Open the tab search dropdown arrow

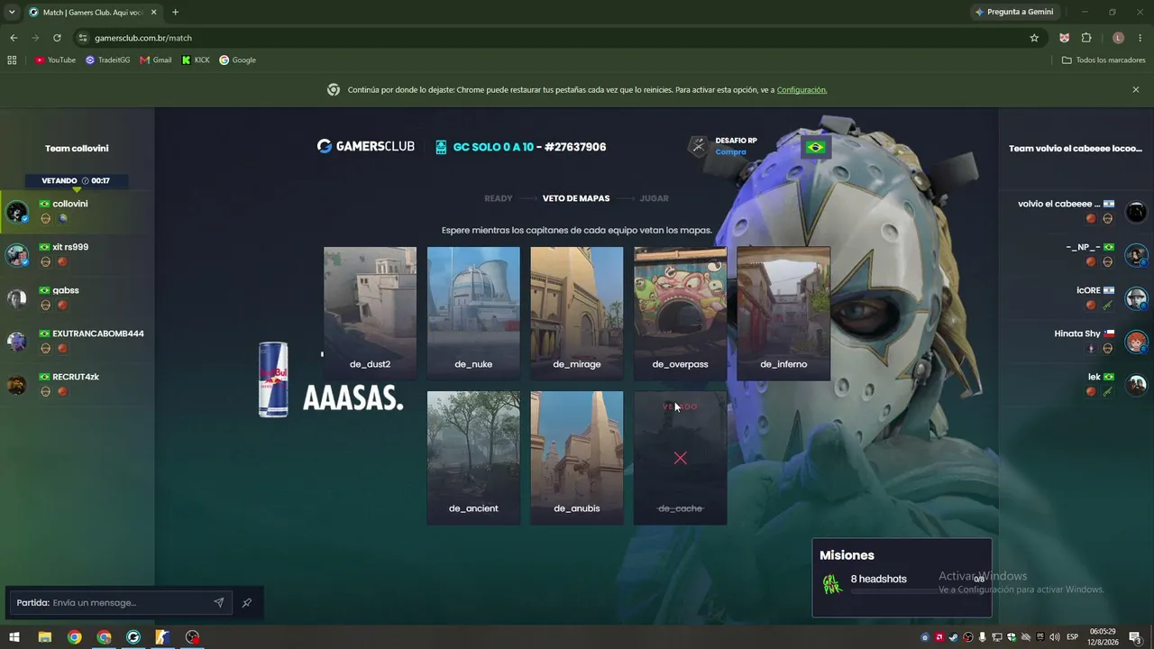(x=12, y=13)
